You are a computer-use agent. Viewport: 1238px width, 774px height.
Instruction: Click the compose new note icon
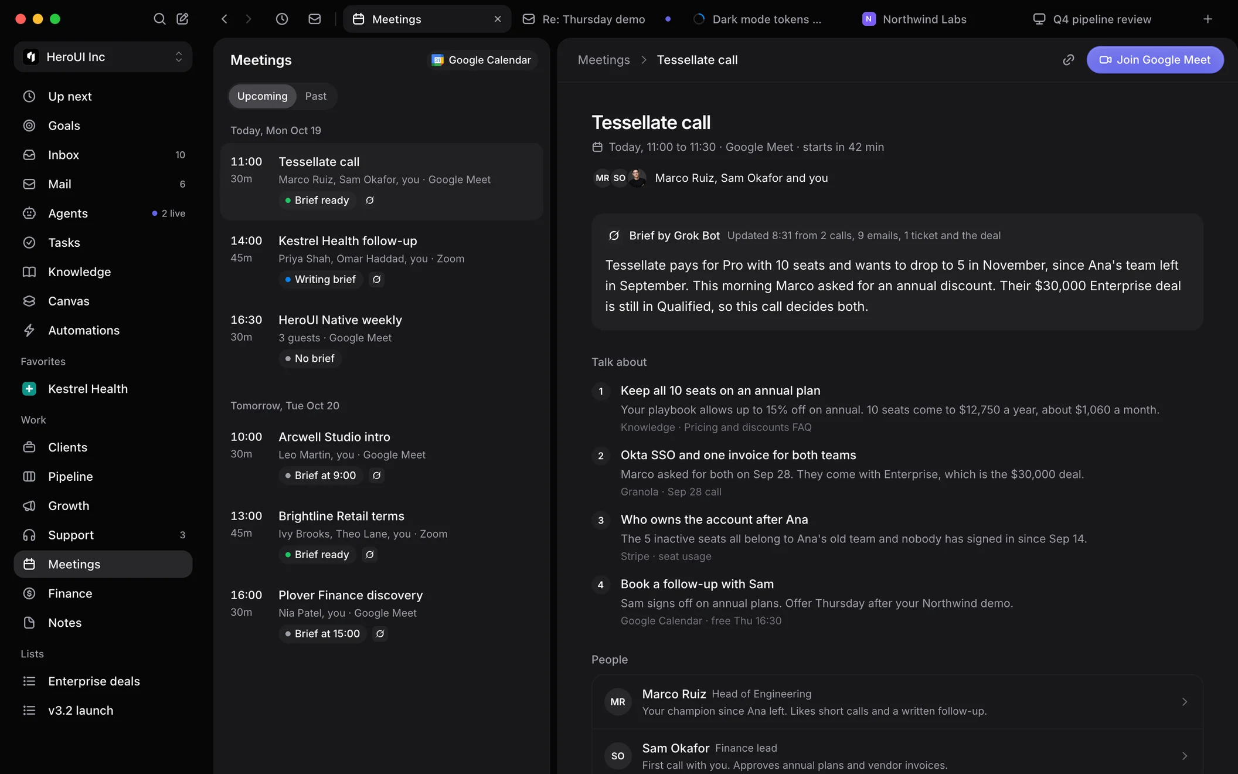(182, 19)
